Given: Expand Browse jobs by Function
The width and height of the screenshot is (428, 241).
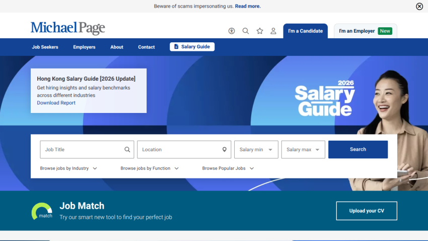Looking at the screenshot, I should [x=150, y=168].
